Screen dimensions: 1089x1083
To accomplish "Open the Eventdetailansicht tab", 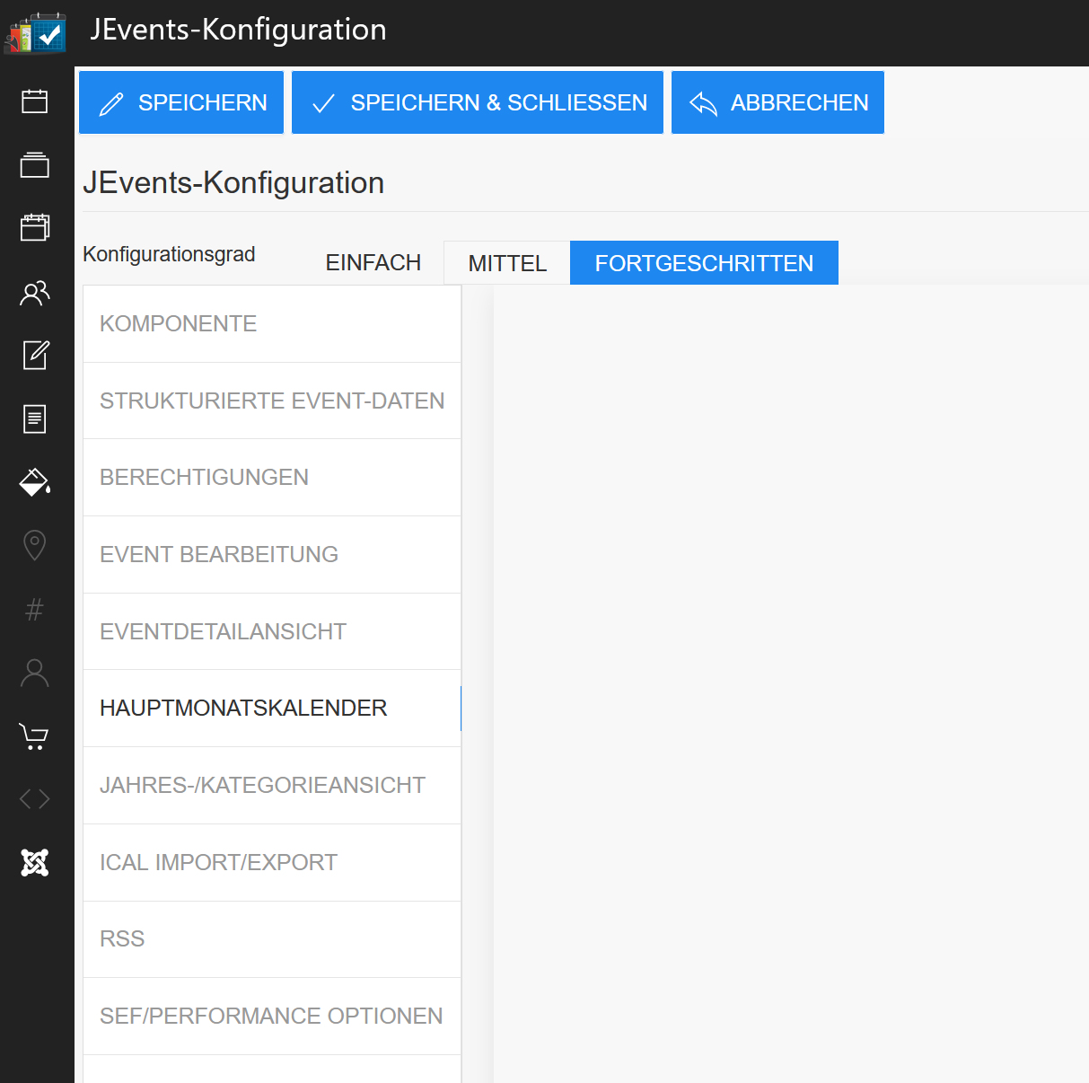I will tap(272, 632).
